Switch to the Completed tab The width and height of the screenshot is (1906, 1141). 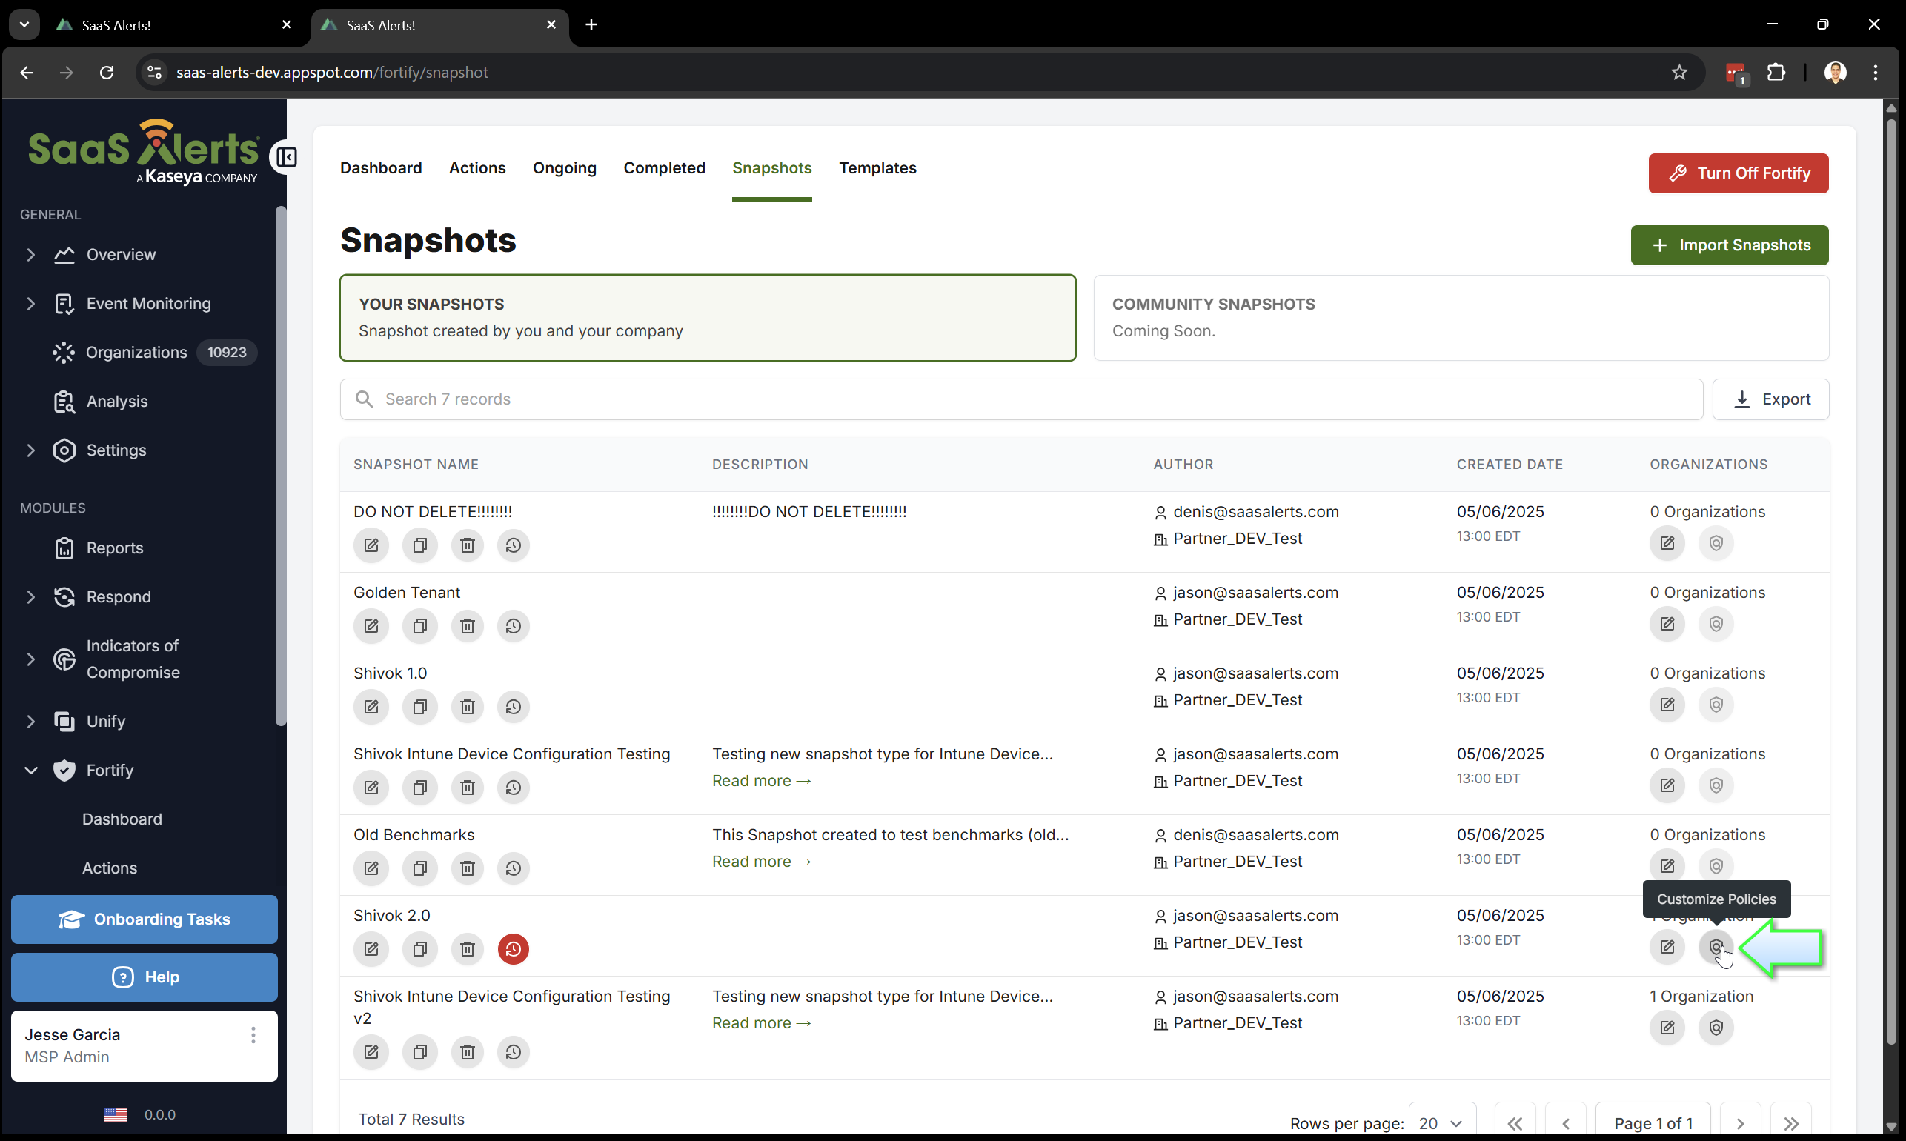point(663,167)
